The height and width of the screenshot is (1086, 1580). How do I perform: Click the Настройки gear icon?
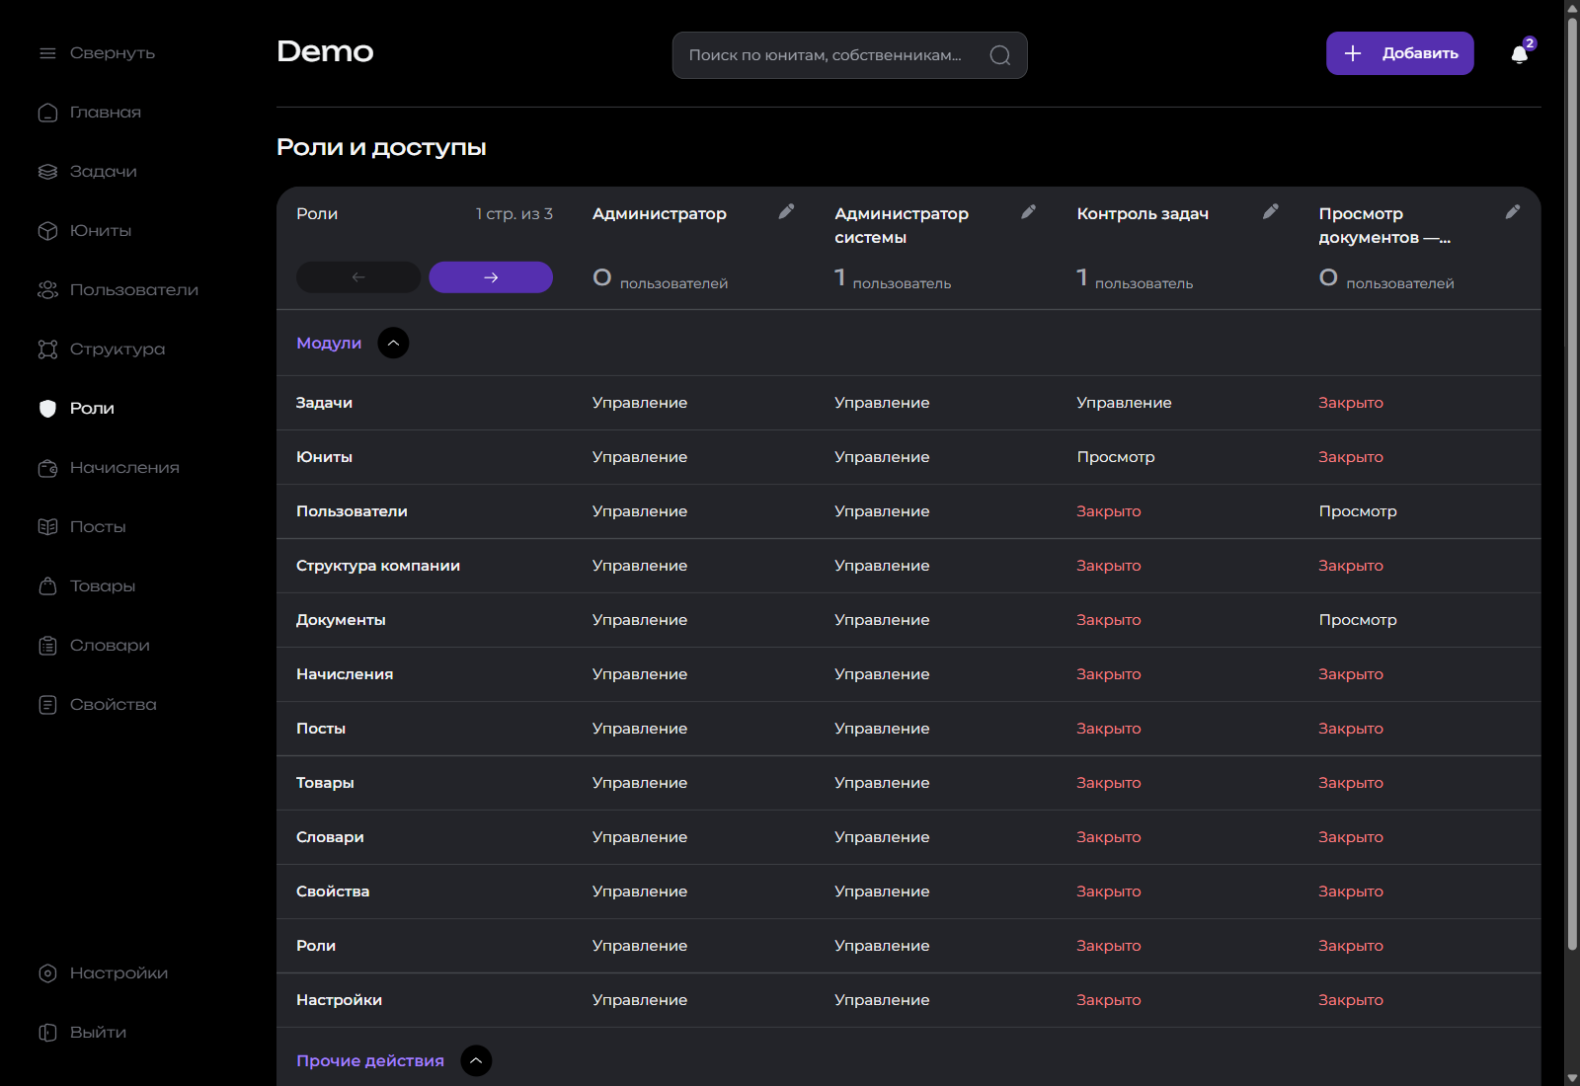tap(47, 973)
